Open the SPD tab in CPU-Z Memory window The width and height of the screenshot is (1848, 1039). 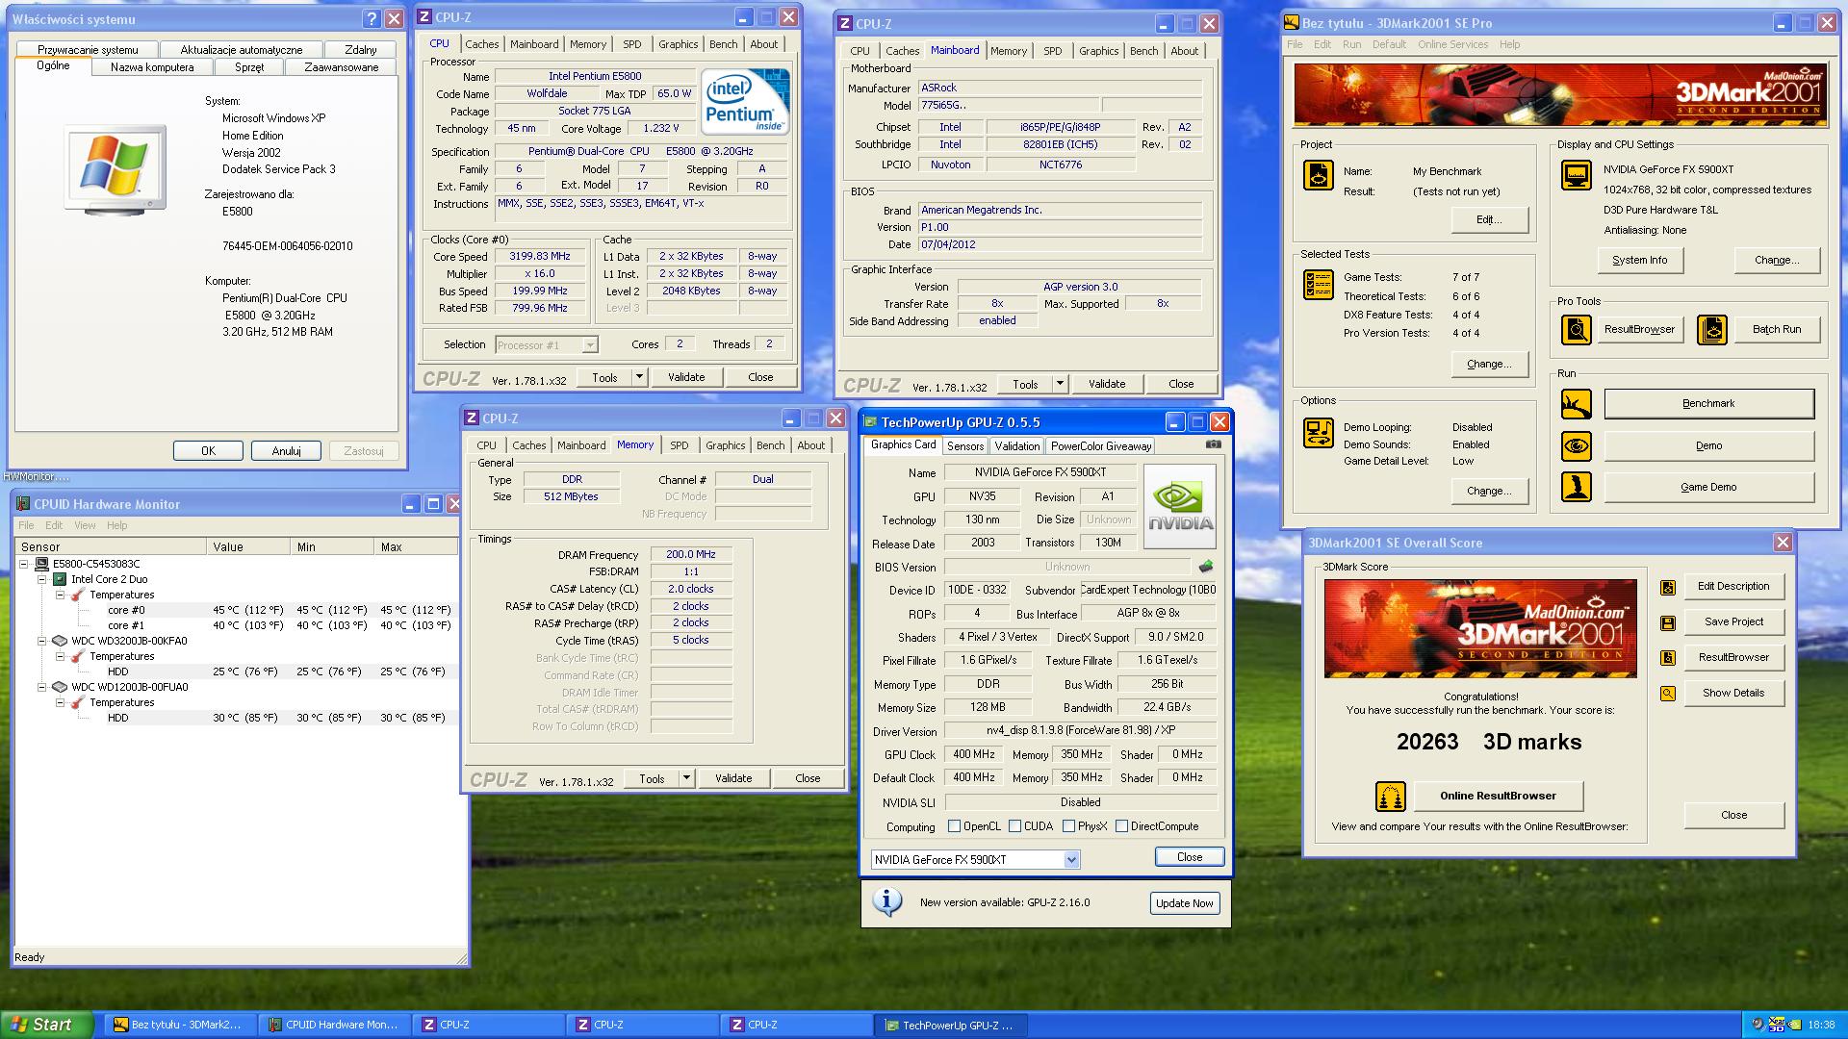680,445
